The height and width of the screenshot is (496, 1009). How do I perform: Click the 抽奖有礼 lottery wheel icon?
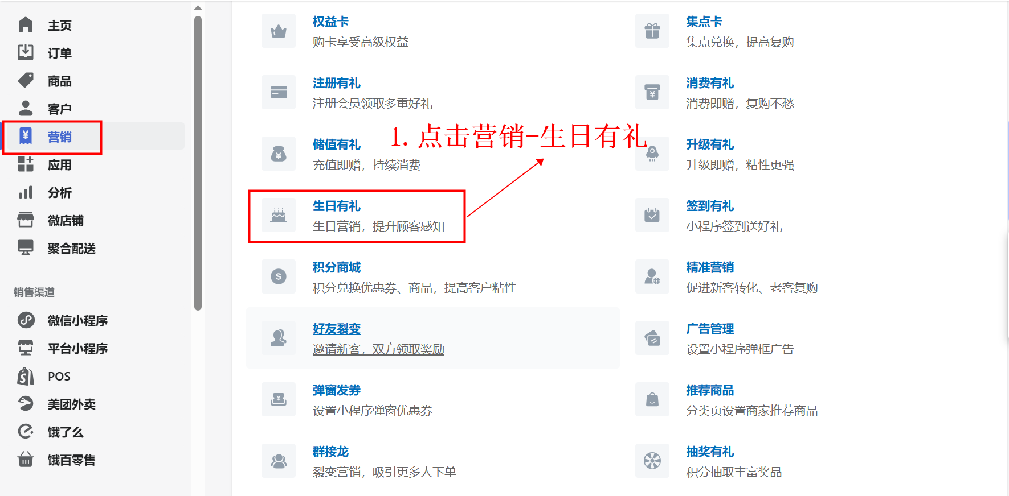pyautogui.click(x=652, y=461)
